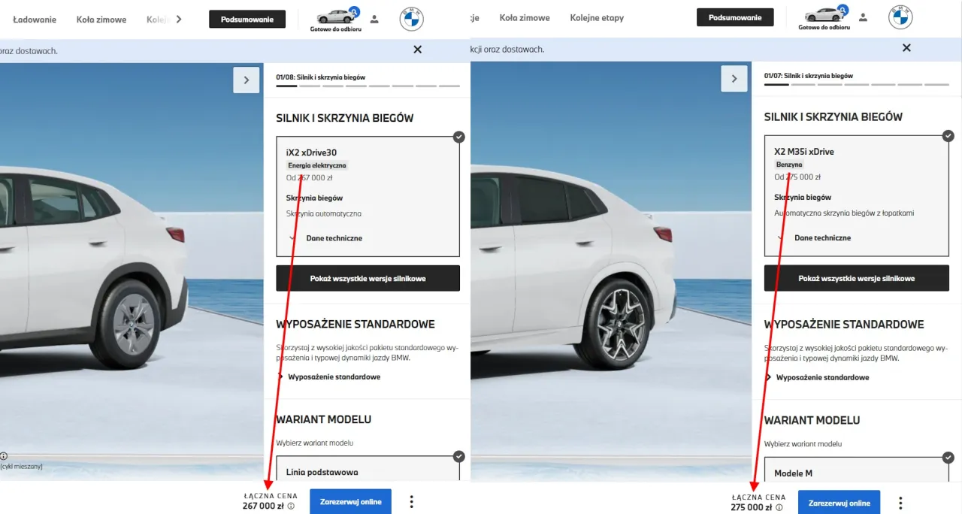The image size is (962, 514).
Task: Click 'Zarezerwuj online' beside 275 000 zł
Action: (839, 503)
